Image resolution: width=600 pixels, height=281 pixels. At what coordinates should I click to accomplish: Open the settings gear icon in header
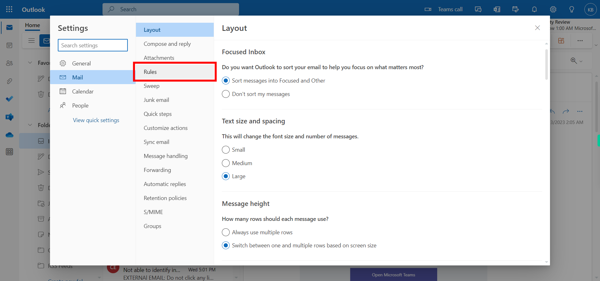coord(553,9)
